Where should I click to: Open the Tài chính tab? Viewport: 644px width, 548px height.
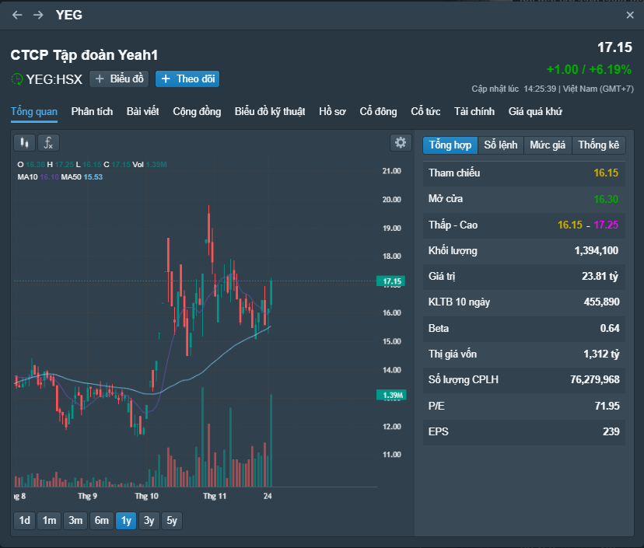[x=474, y=112]
